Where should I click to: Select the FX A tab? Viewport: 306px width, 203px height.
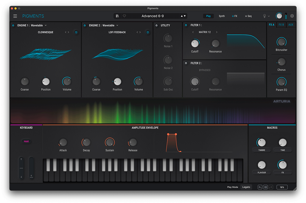(x=272, y=25)
